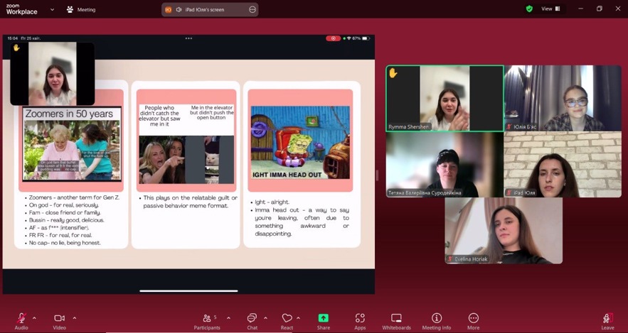Expand audio options caret beside Audio
This screenshot has height=333, width=628.
pyautogui.click(x=34, y=318)
